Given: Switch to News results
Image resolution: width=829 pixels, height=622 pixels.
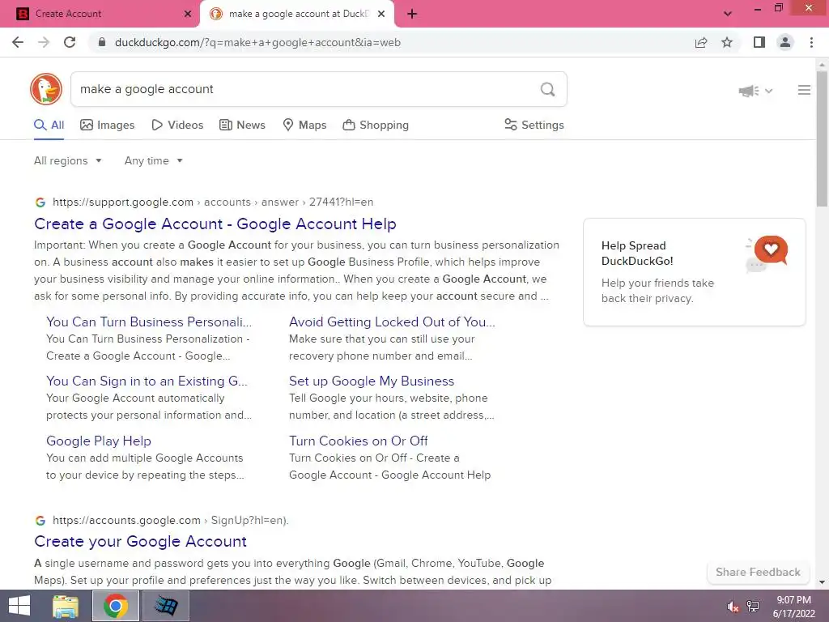Looking at the screenshot, I should click(x=242, y=125).
